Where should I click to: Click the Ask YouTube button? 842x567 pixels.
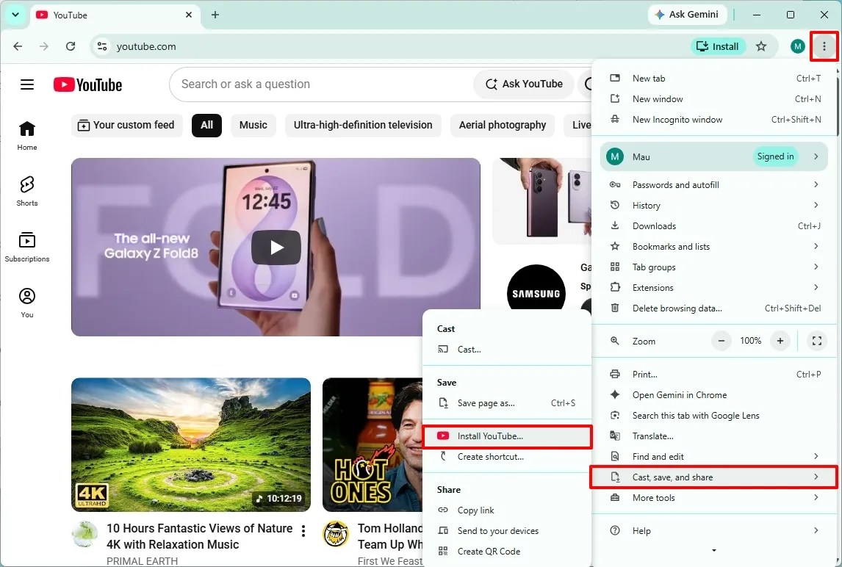coord(524,84)
